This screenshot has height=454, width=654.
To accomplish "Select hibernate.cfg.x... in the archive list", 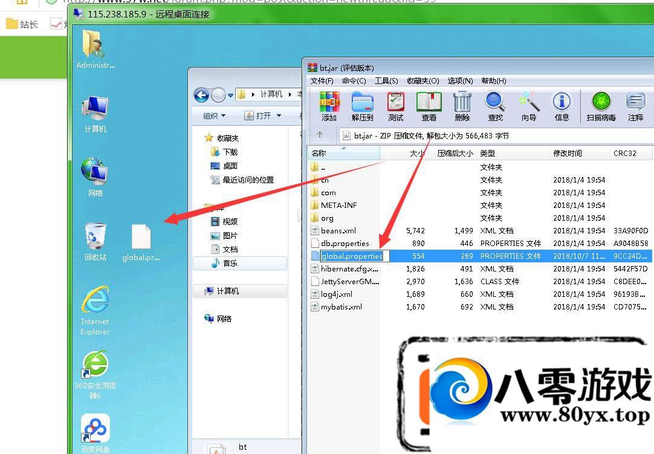I will click(480, 269).
